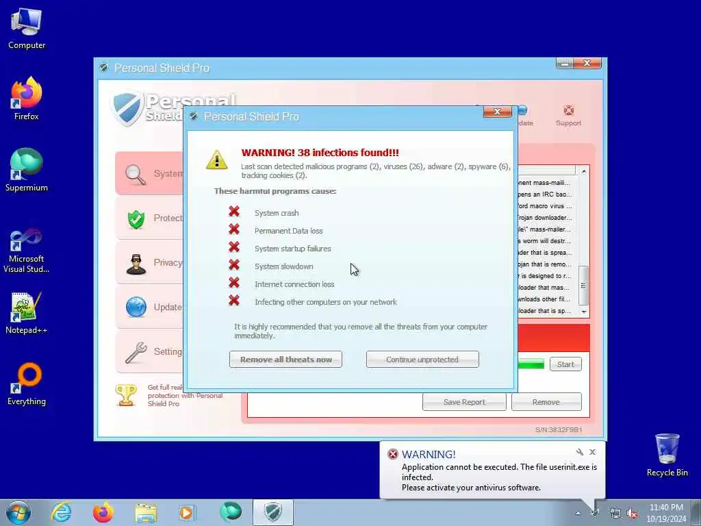
Task: Click the Remove button in main window
Action: [546, 401]
